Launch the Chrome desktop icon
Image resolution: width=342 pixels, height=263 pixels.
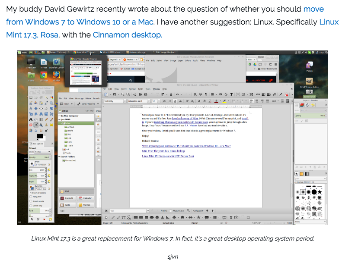(x=44, y=77)
